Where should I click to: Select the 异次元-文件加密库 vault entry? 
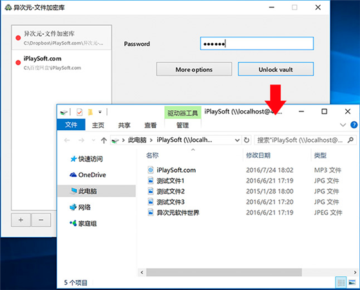(62, 37)
